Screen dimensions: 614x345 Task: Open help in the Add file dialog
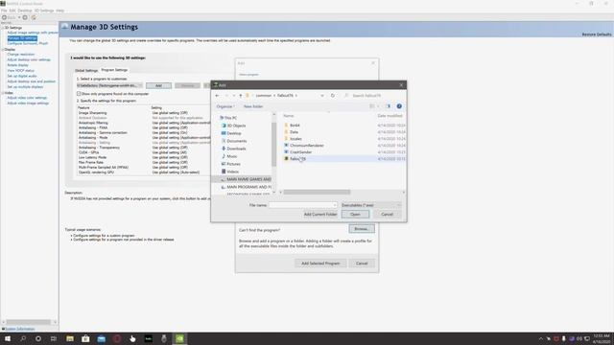pos(399,106)
